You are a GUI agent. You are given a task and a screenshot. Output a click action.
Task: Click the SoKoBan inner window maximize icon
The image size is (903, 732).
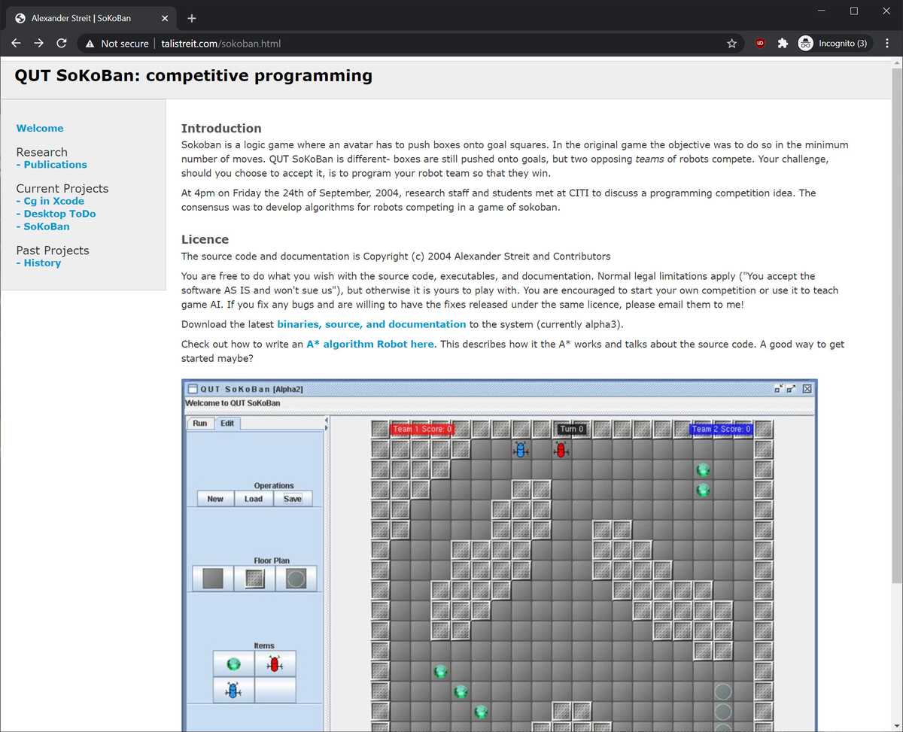point(791,389)
